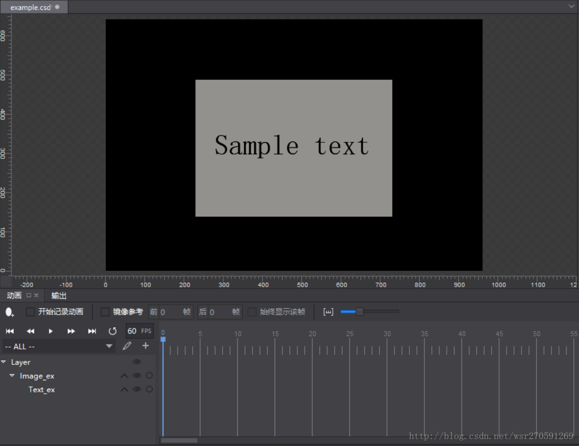Click the 60 FPS field

pyautogui.click(x=140, y=331)
